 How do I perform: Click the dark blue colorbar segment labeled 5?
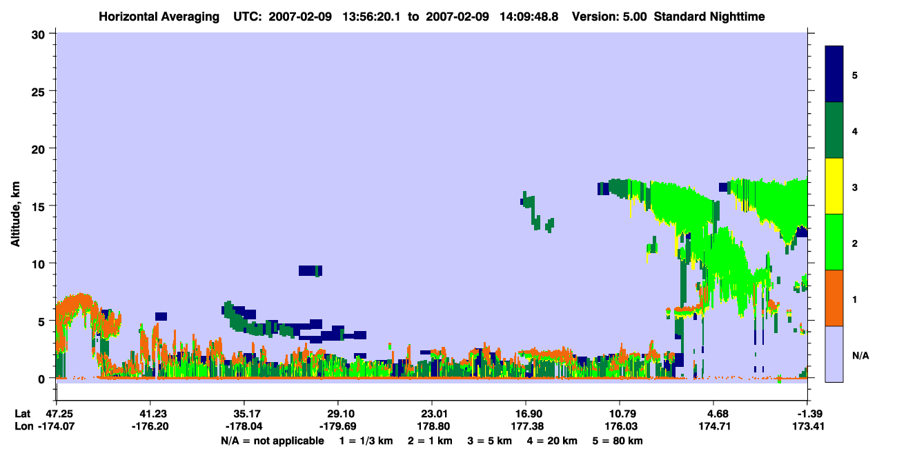click(834, 74)
